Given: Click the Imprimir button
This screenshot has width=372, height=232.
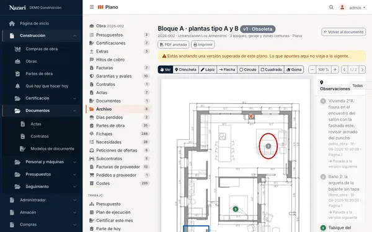Looking at the screenshot, I should [x=203, y=45].
